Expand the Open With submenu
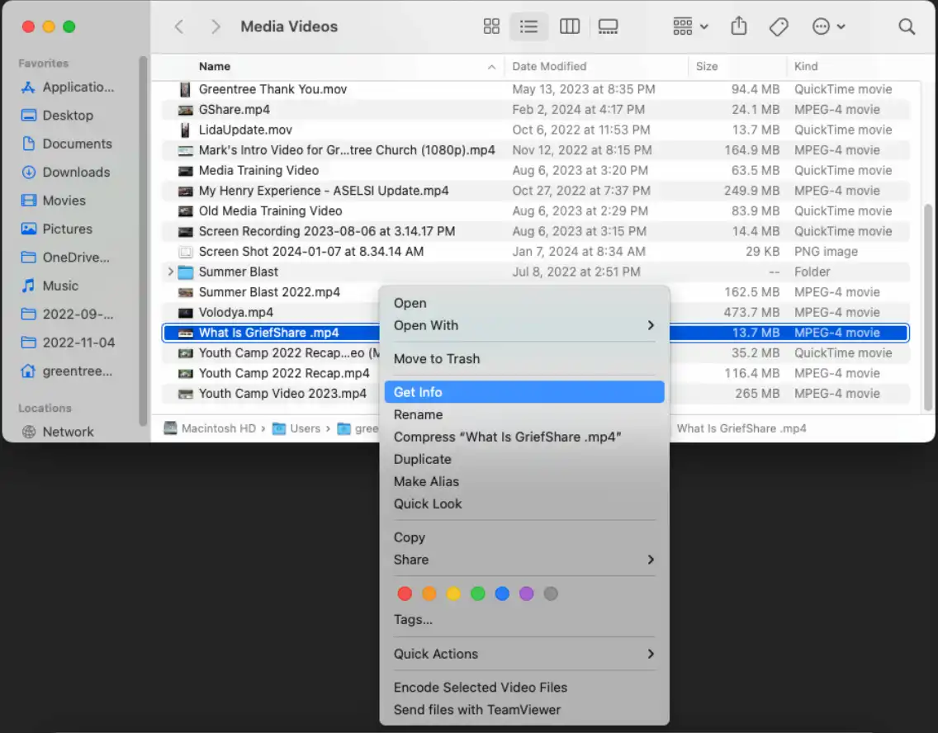This screenshot has width=938, height=733. 523,325
